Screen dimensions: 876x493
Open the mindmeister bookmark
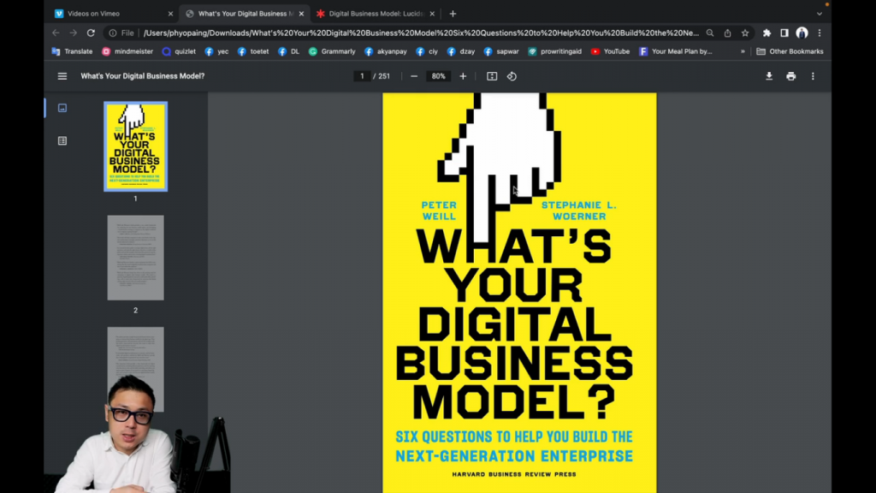click(127, 51)
